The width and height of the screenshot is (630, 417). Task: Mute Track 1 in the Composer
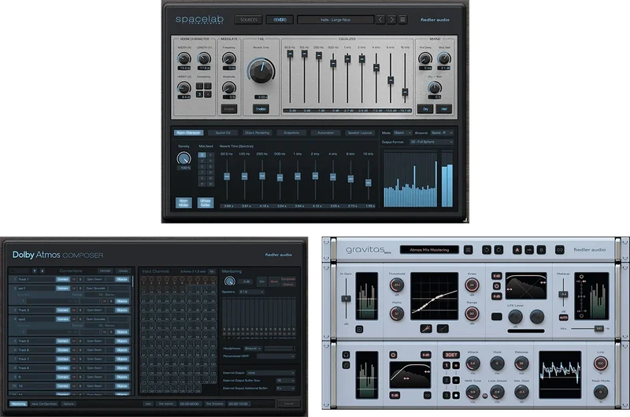pos(74,279)
